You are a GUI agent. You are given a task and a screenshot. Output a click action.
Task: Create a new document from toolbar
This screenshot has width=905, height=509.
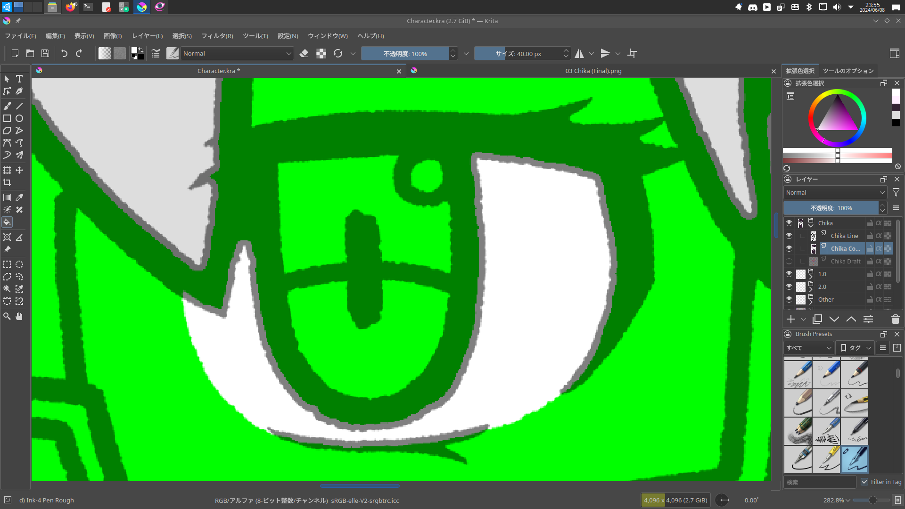coord(15,53)
